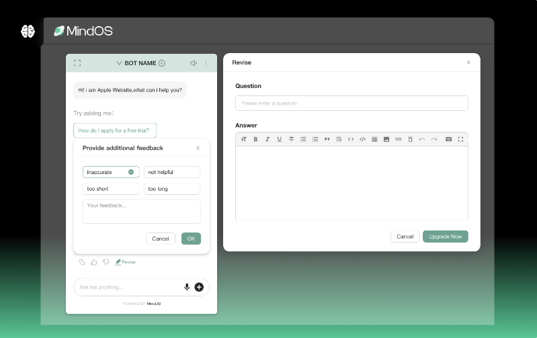Open the BOT NAME dropdown chevron

pos(119,63)
